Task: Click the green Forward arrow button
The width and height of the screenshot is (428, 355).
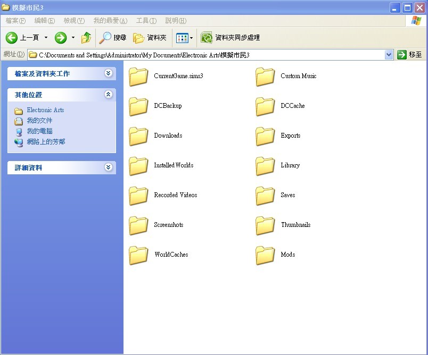Action: (61, 38)
